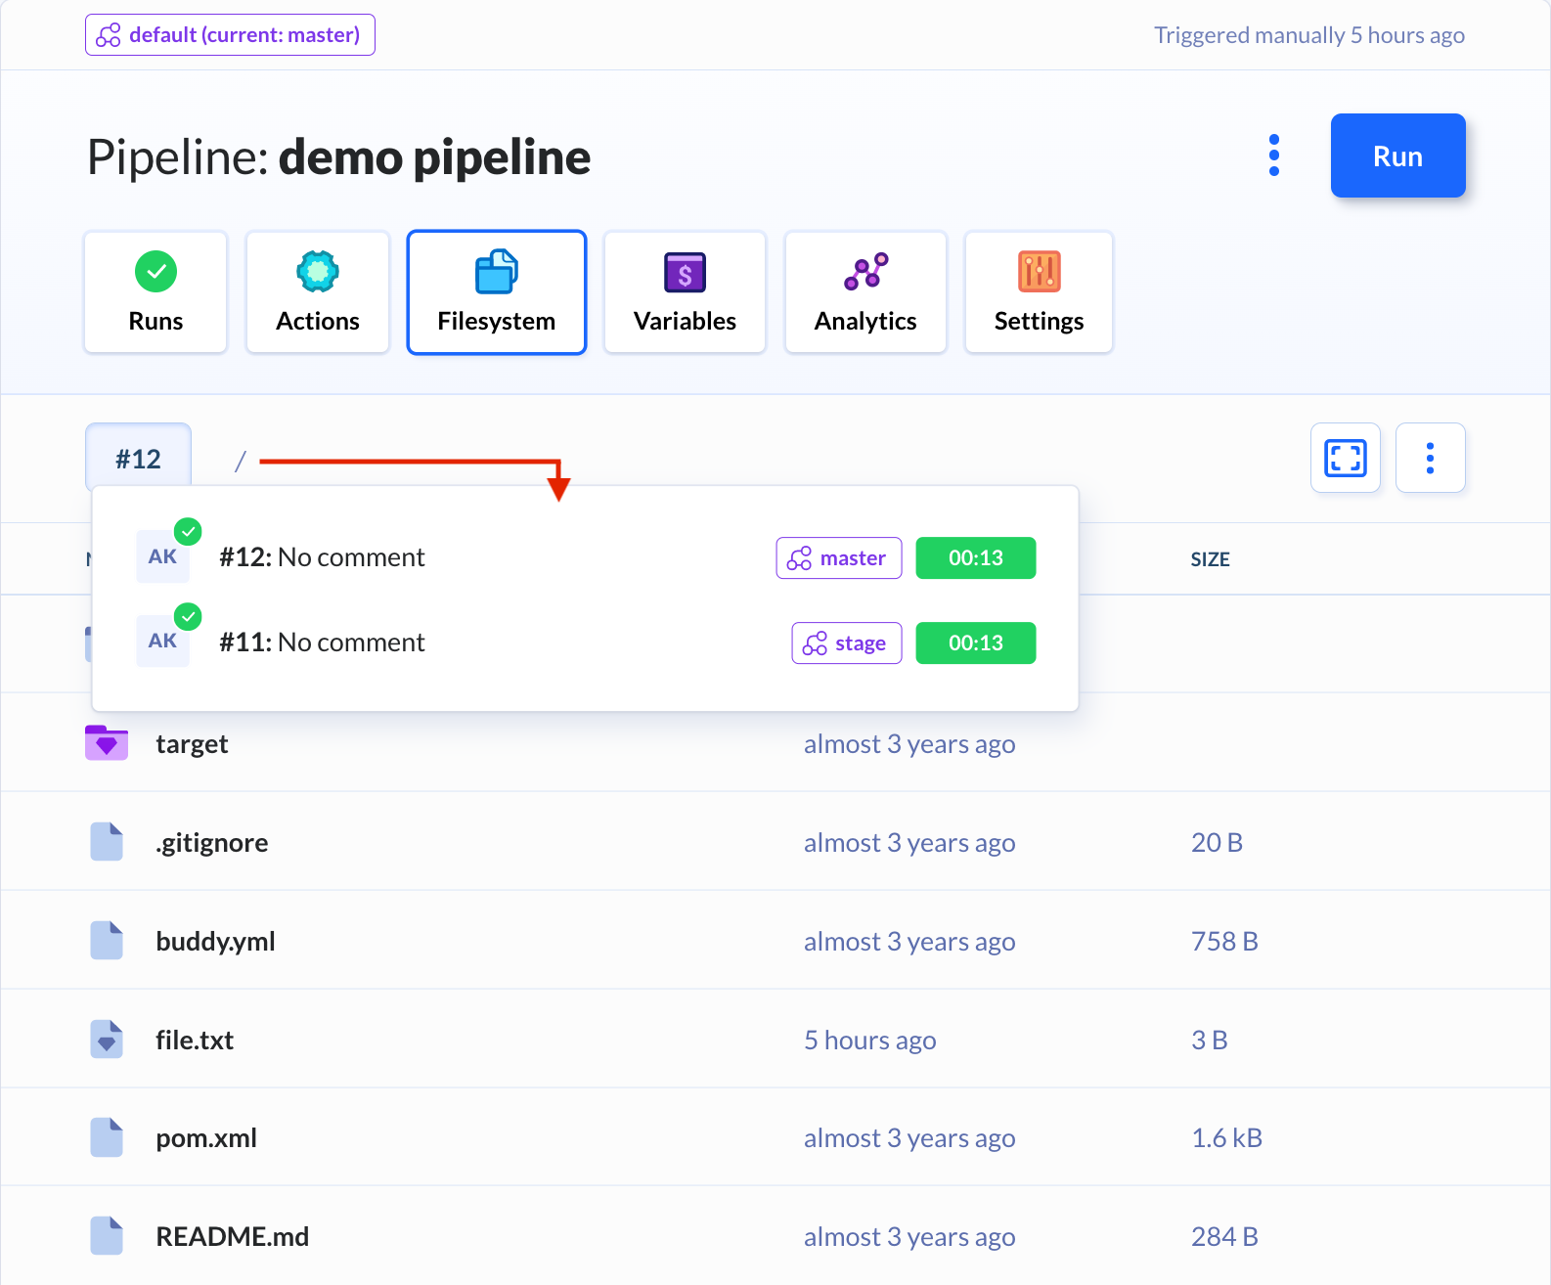
Task: Click the 00:13 duration badge of run #11
Action: coord(976,642)
